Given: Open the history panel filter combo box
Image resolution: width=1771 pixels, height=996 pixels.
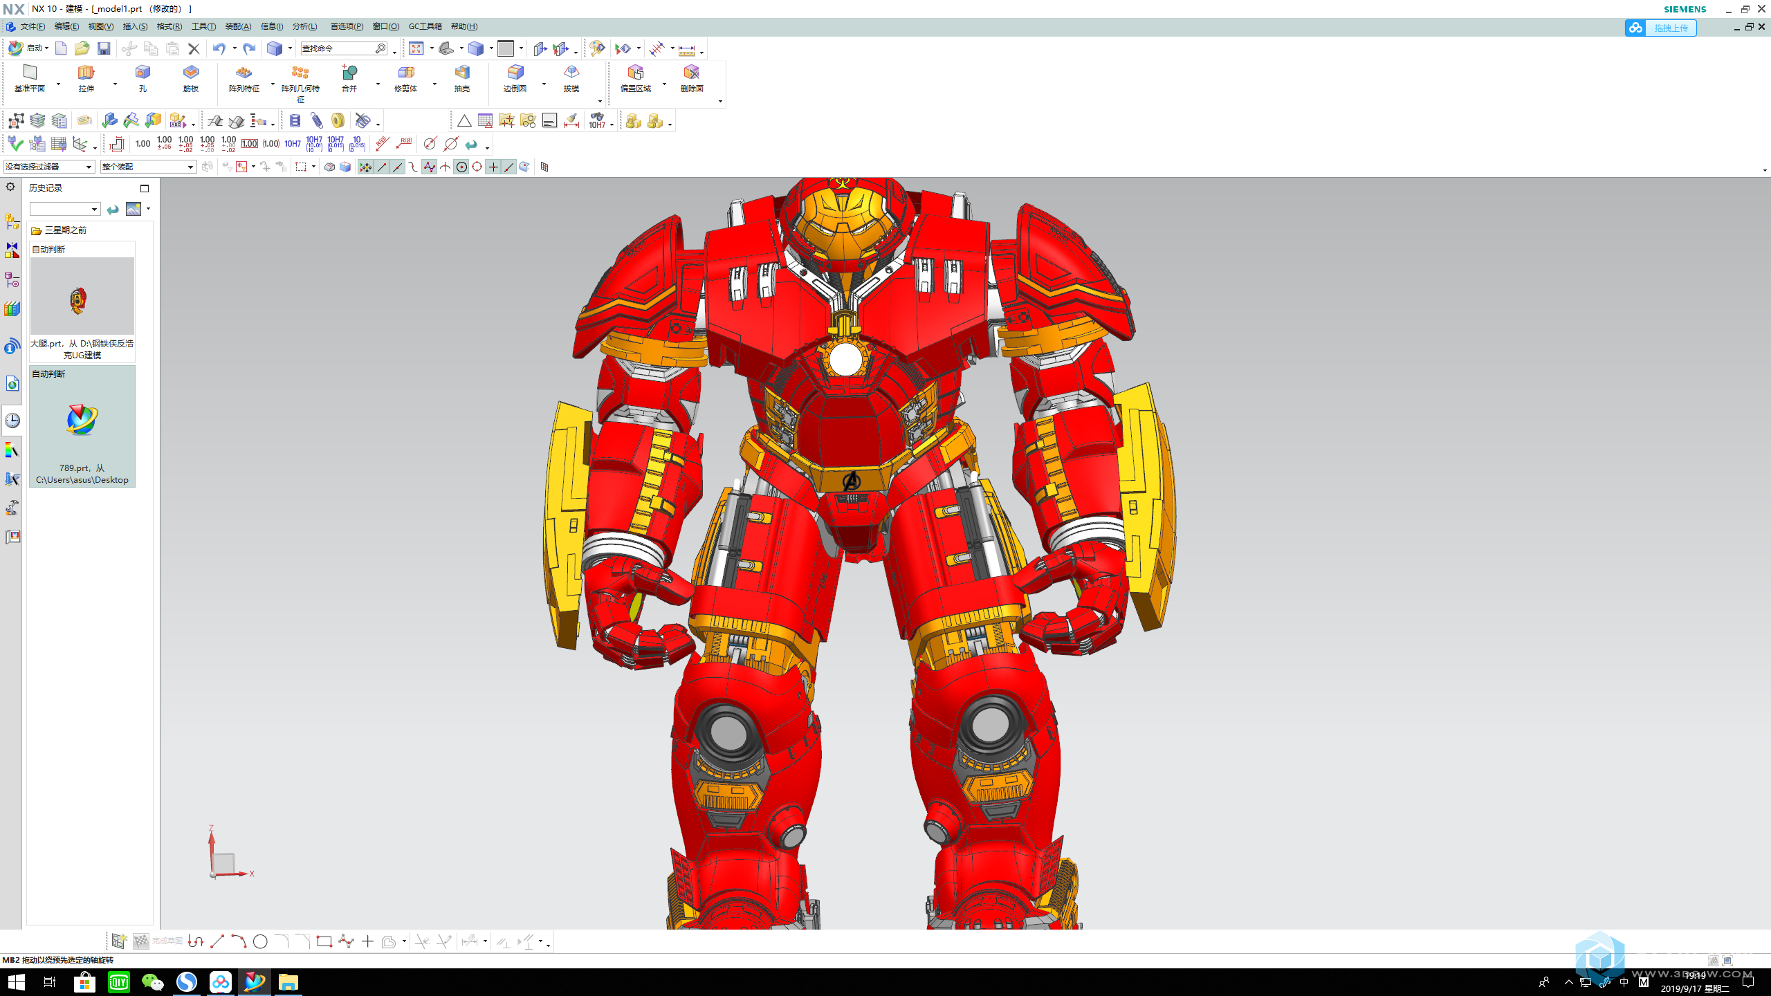Looking at the screenshot, I should 65,209.
